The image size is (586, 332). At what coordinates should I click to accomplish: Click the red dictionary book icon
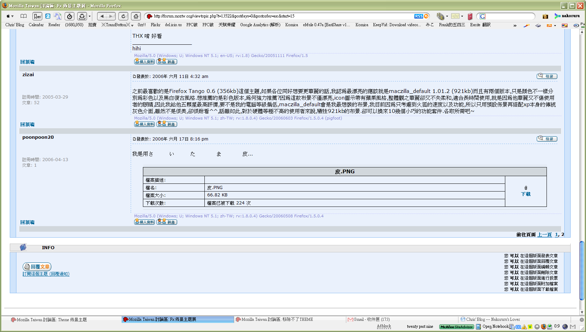click(x=470, y=16)
